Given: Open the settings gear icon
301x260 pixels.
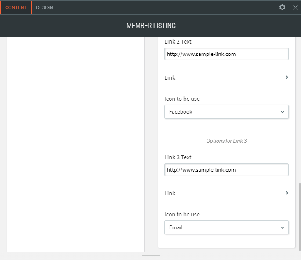Looking at the screenshot, I should click(x=282, y=7).
